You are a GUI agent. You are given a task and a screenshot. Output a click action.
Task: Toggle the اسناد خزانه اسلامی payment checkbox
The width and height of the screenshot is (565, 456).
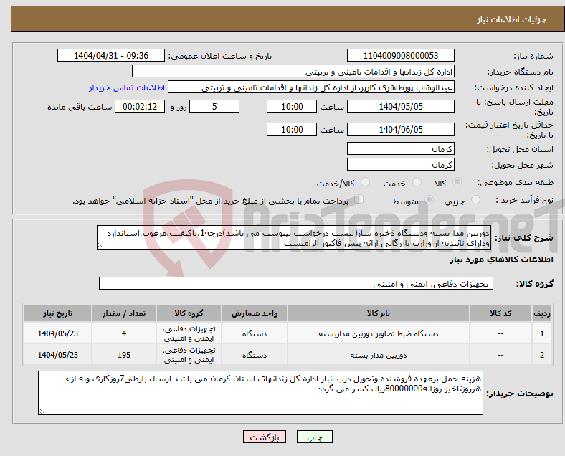coord(359,199)
